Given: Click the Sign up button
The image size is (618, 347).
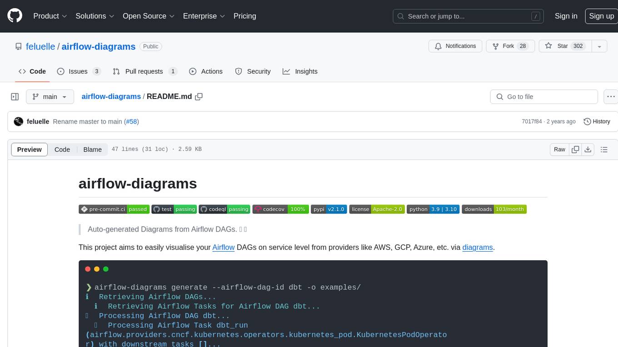Looking at the screenshot, I should 601,16.
